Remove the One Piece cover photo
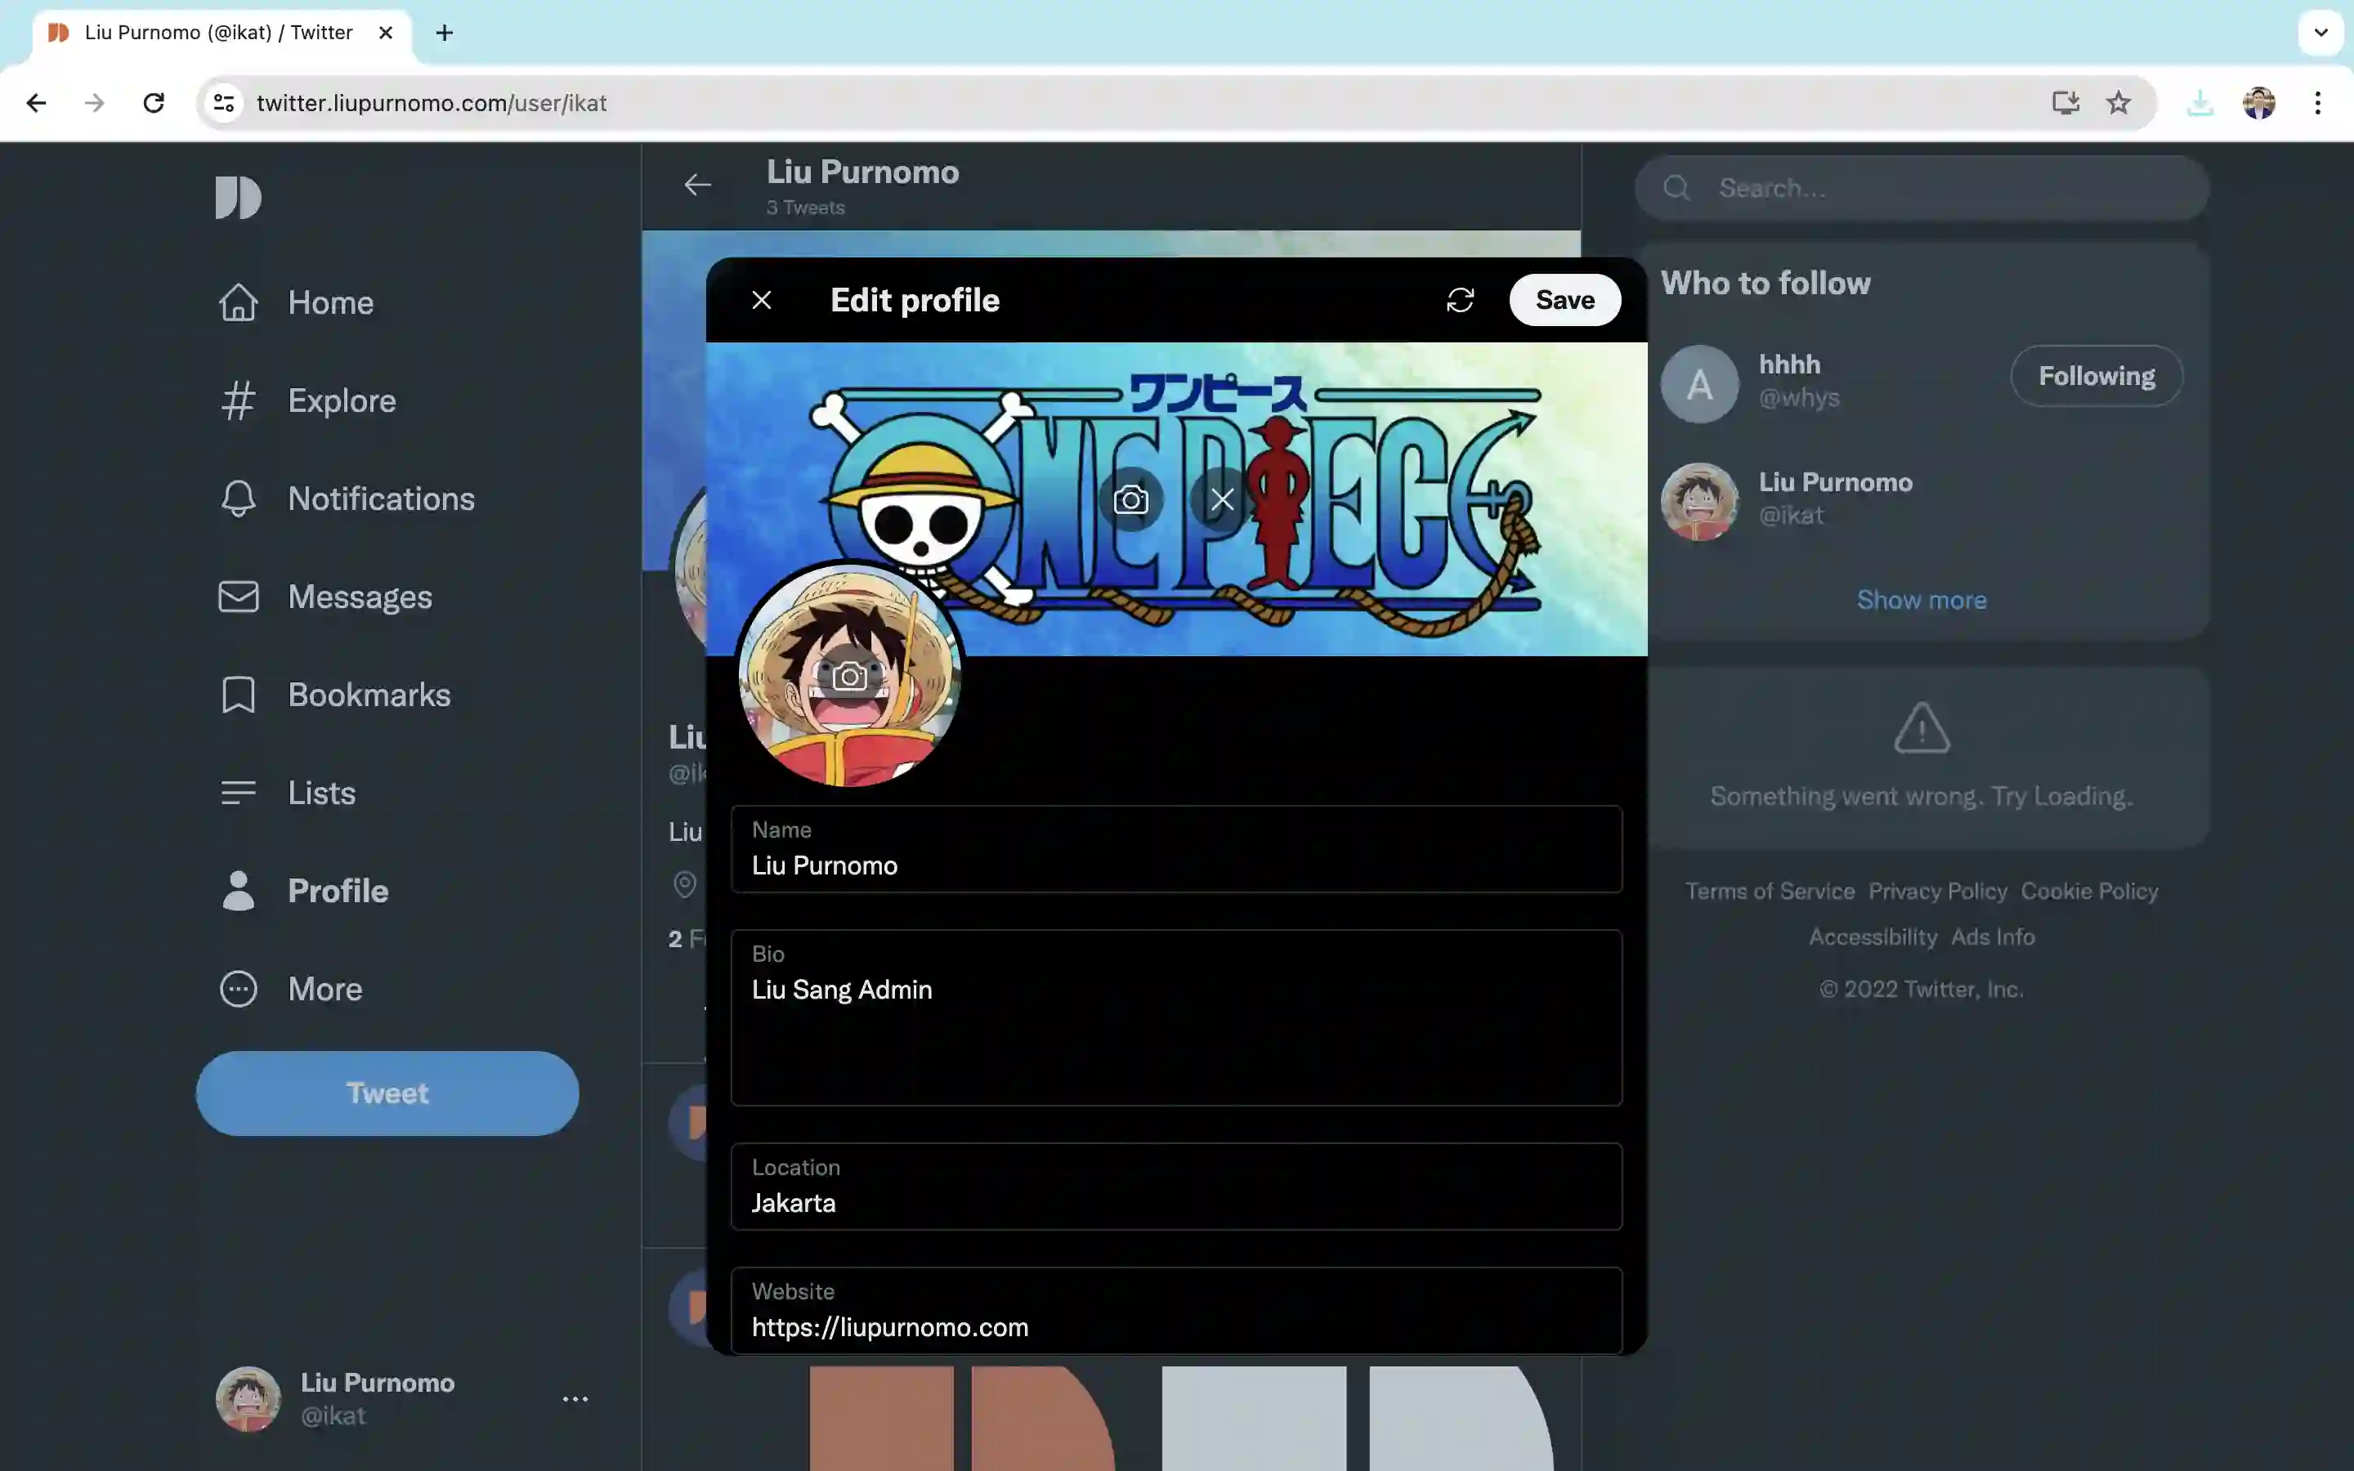Viewport: 2354px width, 1471px height. click(x=1222, y=500)
